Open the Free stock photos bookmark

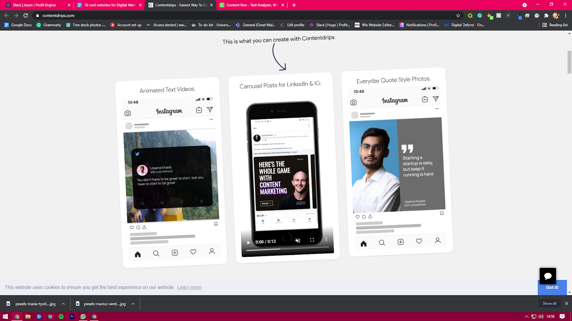(86, 25)
